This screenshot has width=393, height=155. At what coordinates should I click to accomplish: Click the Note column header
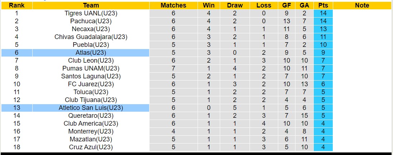362,5
